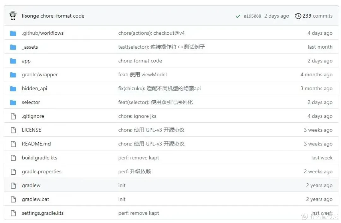Screen dimensions: 341x223
Task: Click '2 weeks ago' in gradle.properties row
Action: [x=318, y=172]
